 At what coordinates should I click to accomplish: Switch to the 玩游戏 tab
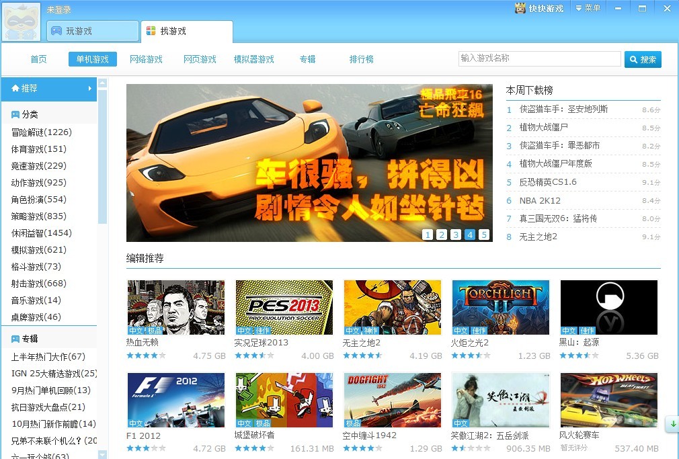tap(93, 31)
